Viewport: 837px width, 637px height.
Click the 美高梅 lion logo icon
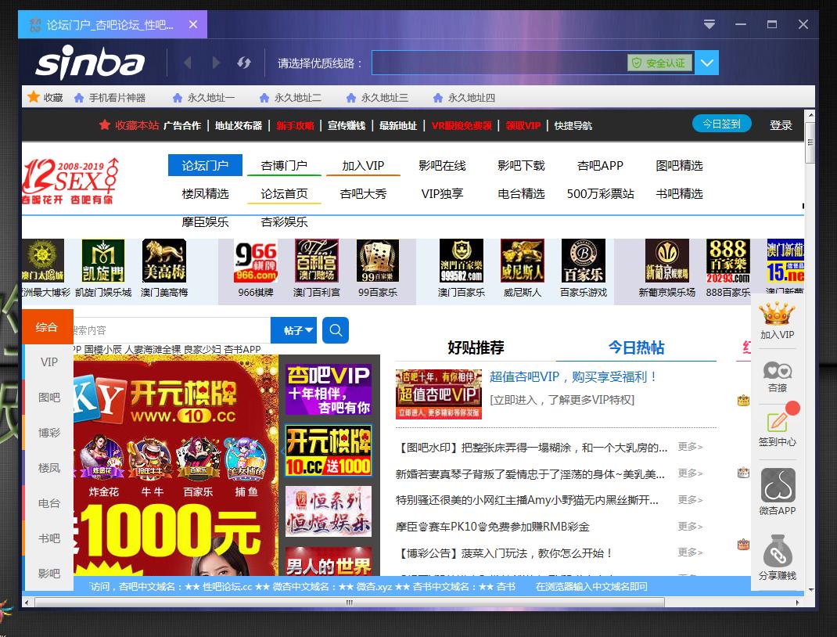[x=163, y=261]
